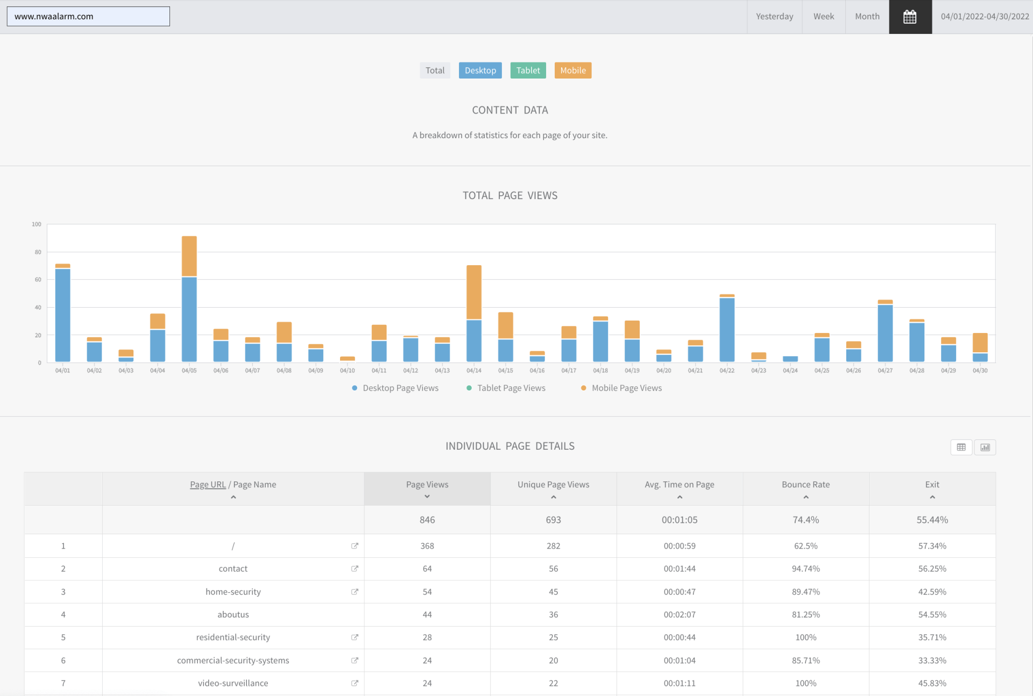Image resolution: width=1033 pixels, height=696 pixels.
Task: Open external link for video-surveillance page
Action: (355, 683)
